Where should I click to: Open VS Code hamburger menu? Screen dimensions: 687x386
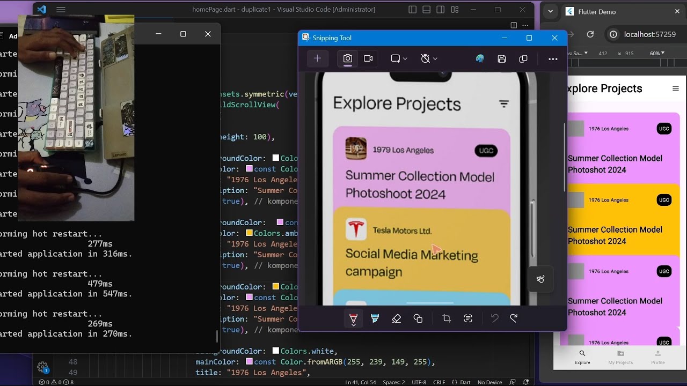click(61, 10)
